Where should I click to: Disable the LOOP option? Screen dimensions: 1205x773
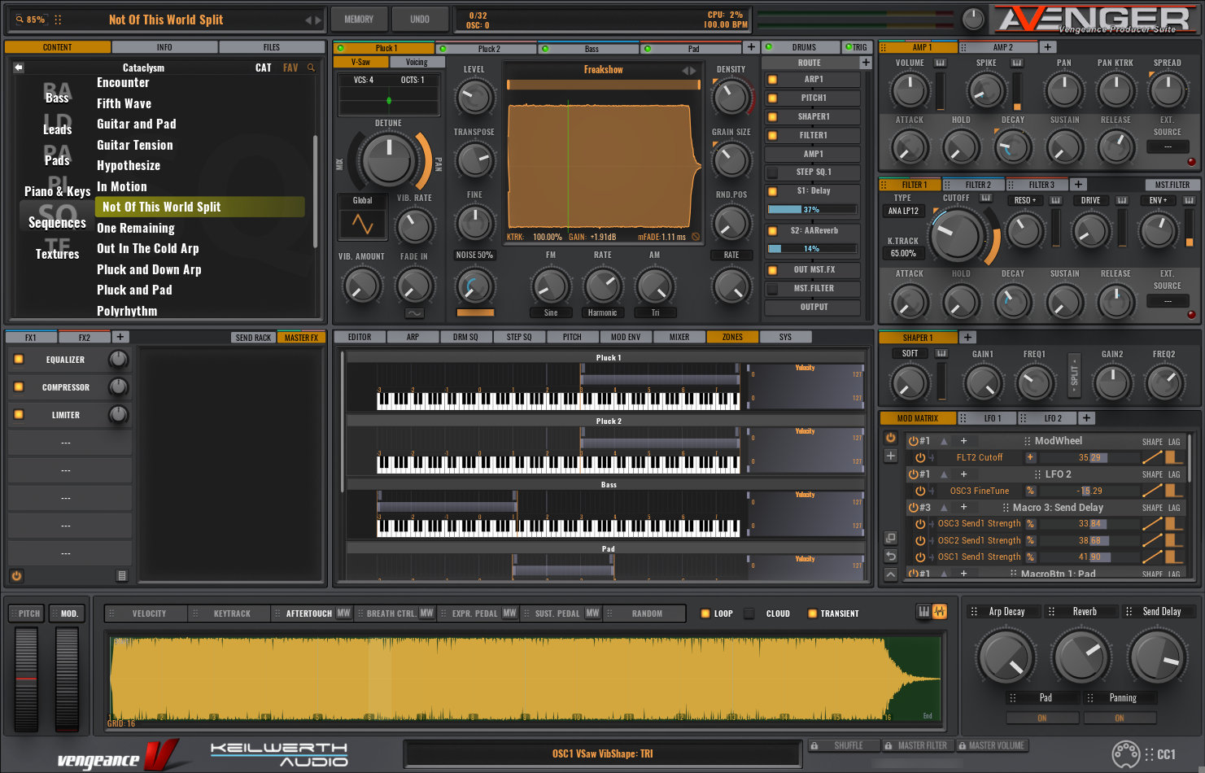705,614
